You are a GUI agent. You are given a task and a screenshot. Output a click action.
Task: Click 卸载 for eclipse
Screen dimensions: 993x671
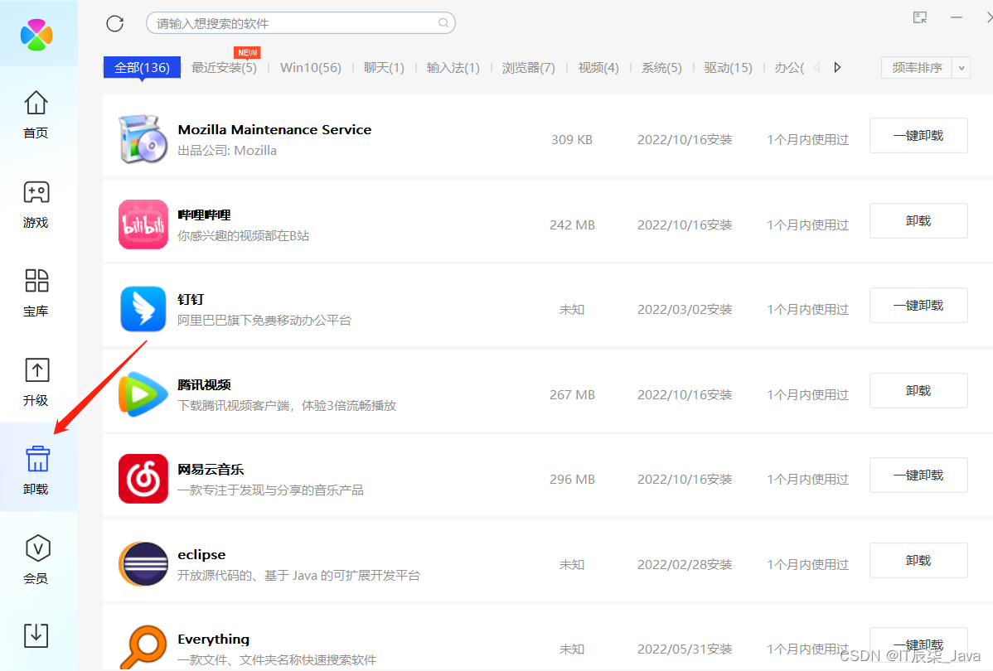pos(918,560)
